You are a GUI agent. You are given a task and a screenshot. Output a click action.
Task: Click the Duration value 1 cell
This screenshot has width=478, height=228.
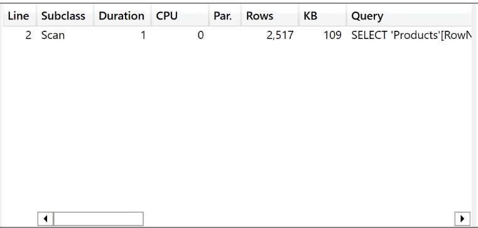pyautogui.click(x=122, y=35)
